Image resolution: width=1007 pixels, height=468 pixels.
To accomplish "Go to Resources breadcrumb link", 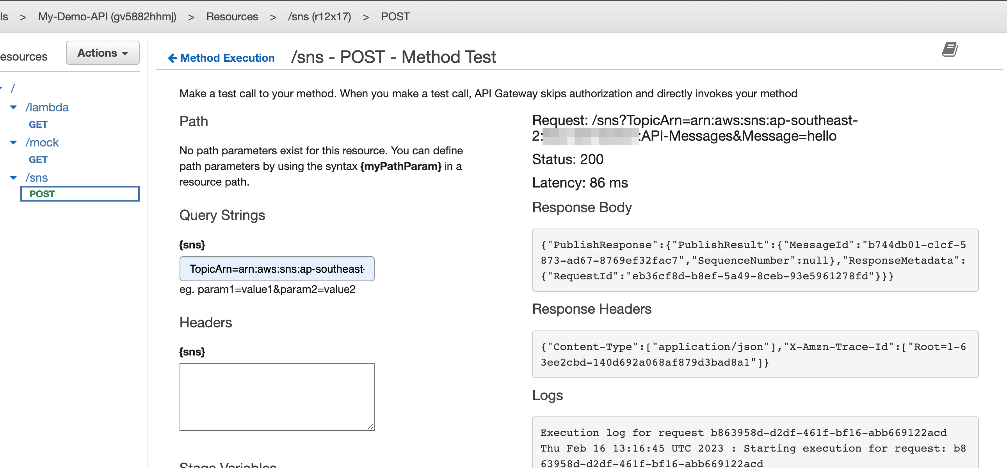I will (x=232, y=16).
